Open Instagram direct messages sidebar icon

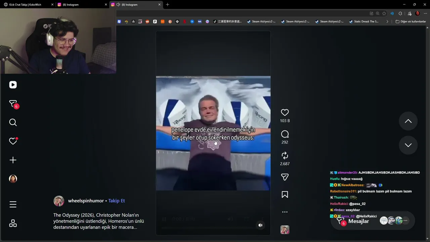(13, 104)
